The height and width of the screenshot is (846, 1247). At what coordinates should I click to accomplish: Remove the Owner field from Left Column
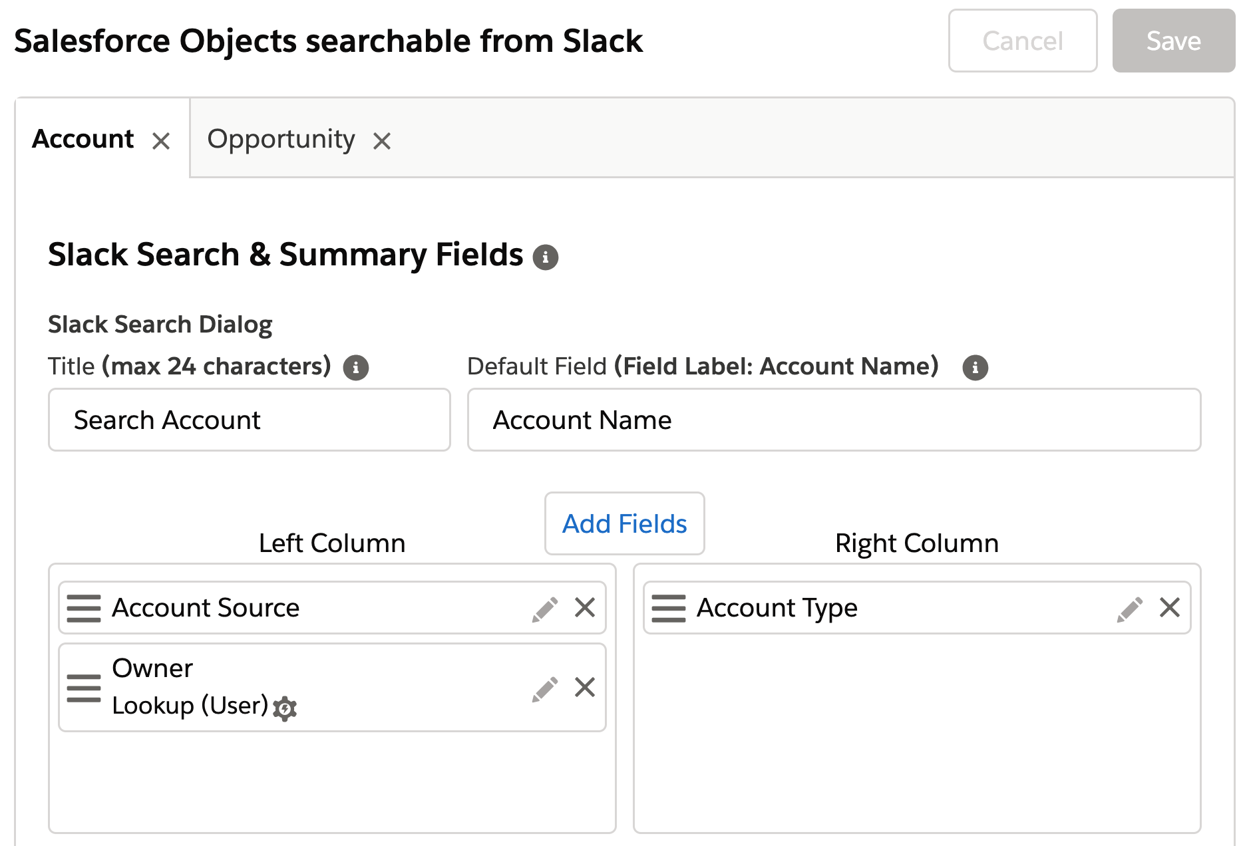click(x=585, y=687)
